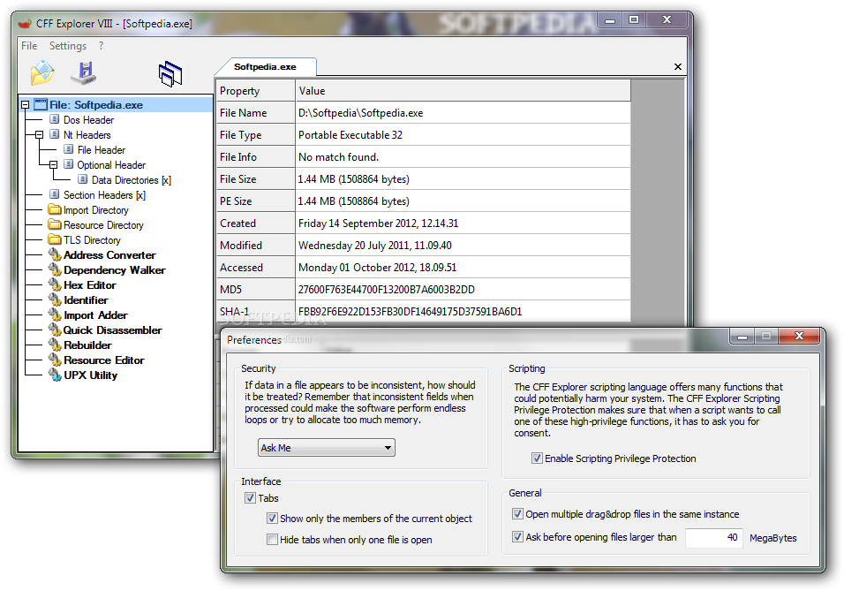
Task: Enable Hide tabs when only one file open
Action: click(273, 539)
